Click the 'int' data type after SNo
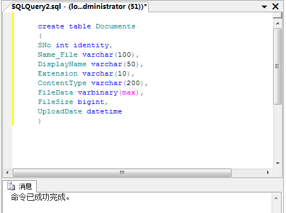 point(62,45)
